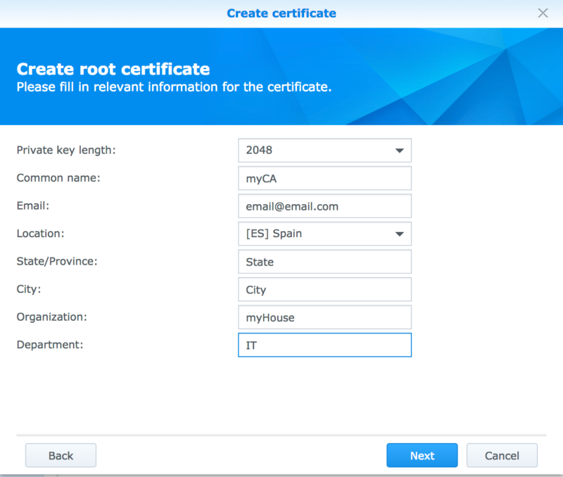The width and height of the screenshot is (563, 477).
Task: Cancel certificate creation
Action: [502, 455]
